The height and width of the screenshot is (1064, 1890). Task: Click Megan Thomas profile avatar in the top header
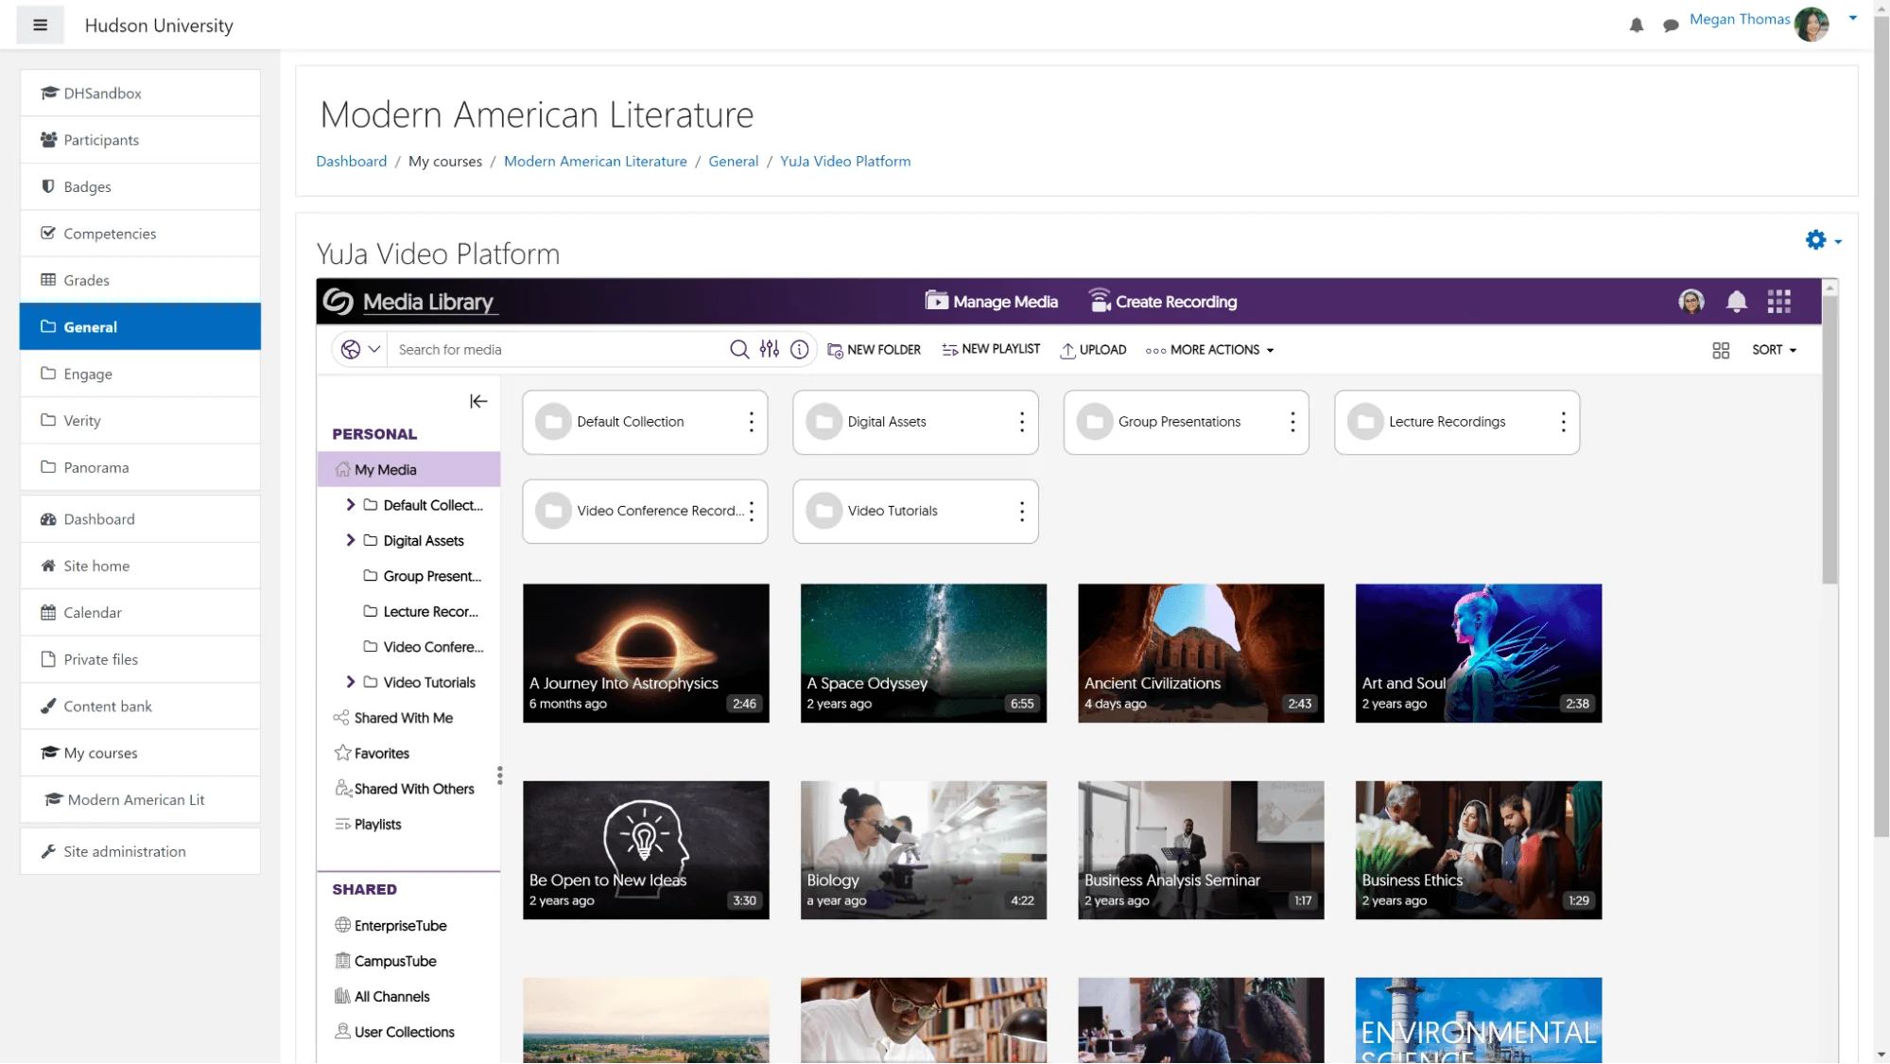(x=1811, y=24)
